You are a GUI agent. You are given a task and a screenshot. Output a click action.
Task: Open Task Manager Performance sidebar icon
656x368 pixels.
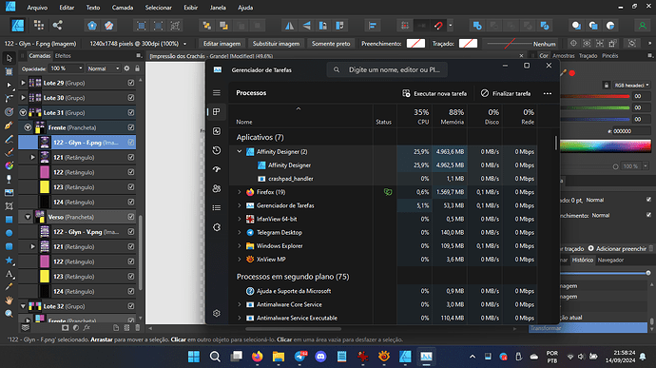[x=217, y=131]
